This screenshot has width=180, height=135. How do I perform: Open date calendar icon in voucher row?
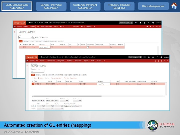[x=47, y=84]
